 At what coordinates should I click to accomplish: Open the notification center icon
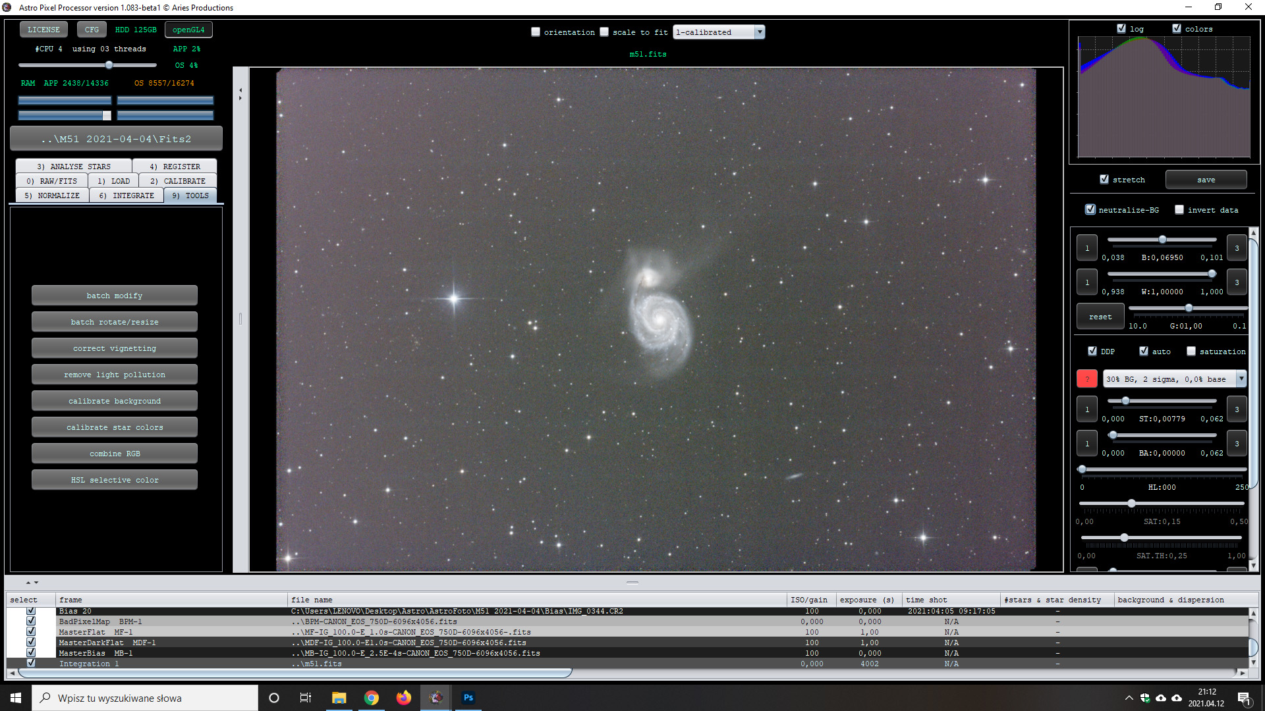1244,698
